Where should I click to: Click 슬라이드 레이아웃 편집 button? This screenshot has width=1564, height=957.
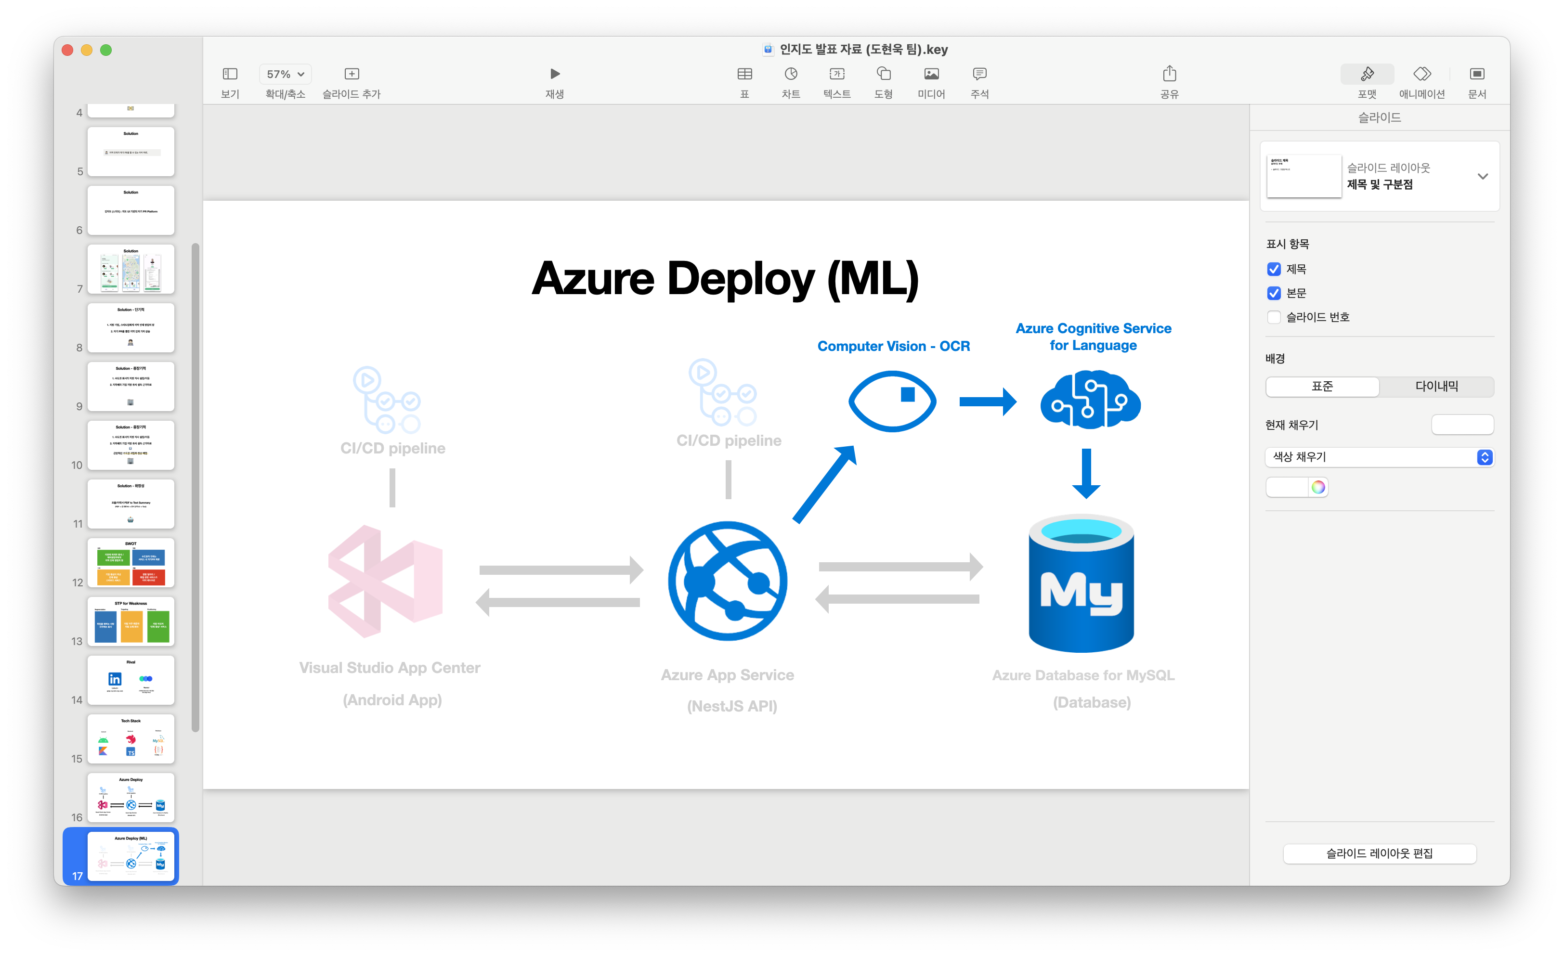[x=1379, y=854]
